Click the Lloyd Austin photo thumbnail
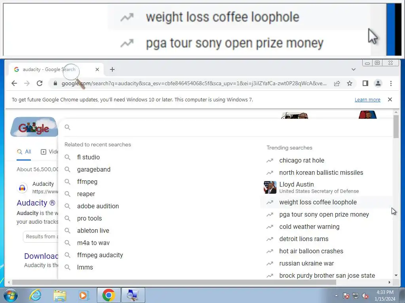405x303 pixels. pyautogui.click(x=270, y=187)
